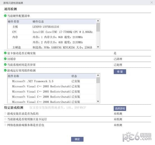Click the component list scroll-up arrow

(x=98, y=75)
